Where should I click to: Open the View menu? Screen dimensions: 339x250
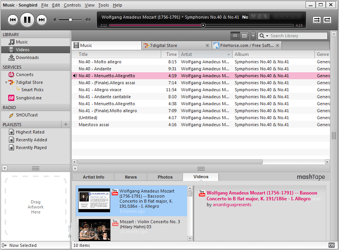(90, 5)
